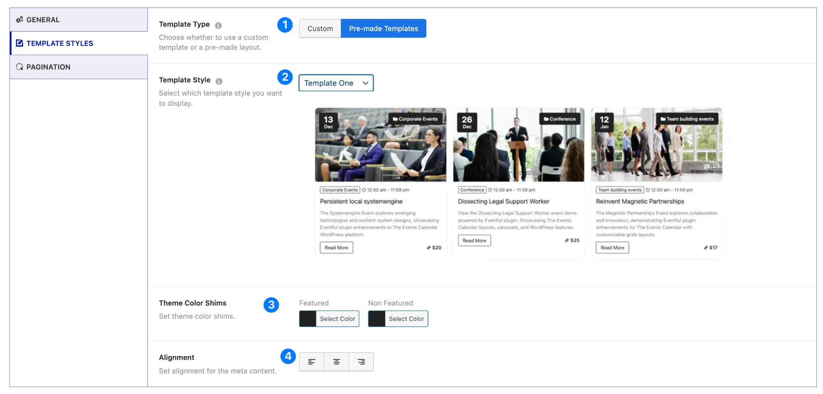Click Select Color for Non Featured shim
Screen dimensions: 823x394
407,318
